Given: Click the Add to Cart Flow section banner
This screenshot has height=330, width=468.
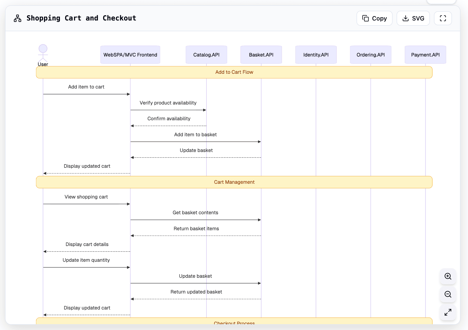Looking at the screenshot, I should pyautogui.click(x=234, y=72).
